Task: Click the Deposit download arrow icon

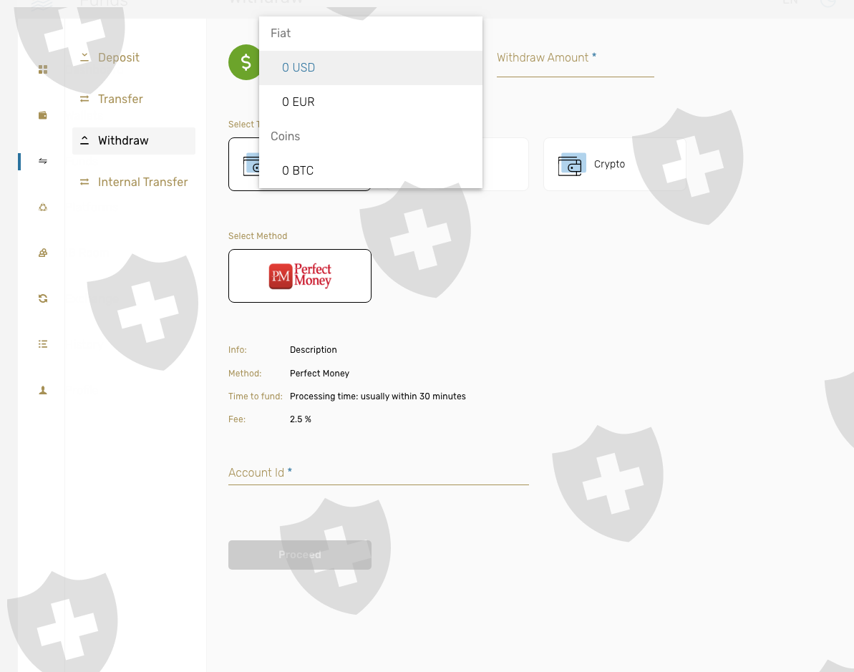Action: [x=84, y=57]
